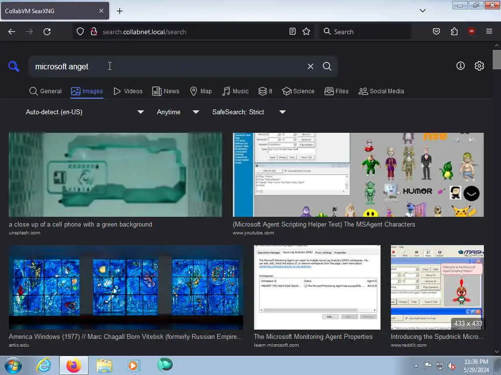501x375 pixels.
Task: Bookmark this page with star icon
Action: click(x=306, y=31)
